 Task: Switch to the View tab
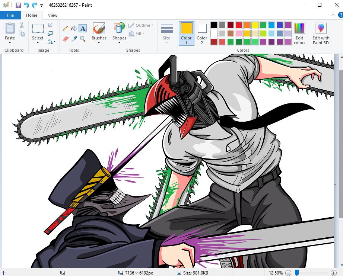tap(53, 15)
